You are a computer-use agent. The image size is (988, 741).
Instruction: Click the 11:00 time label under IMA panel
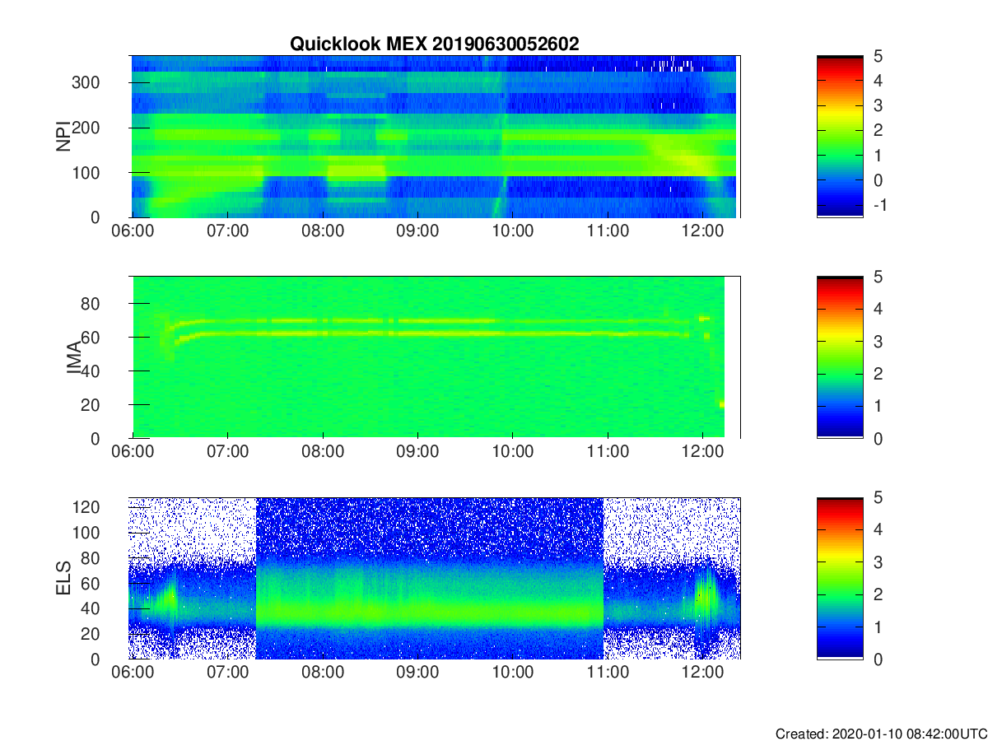pos(607,453)
